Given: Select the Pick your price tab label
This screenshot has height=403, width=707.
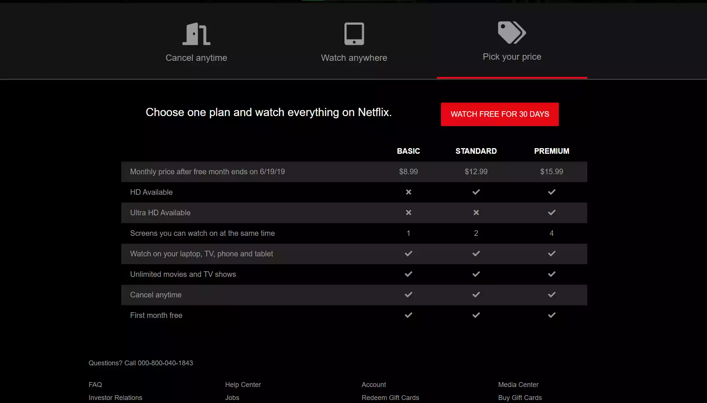Looking at the screenshot, I should coord(512,57).
